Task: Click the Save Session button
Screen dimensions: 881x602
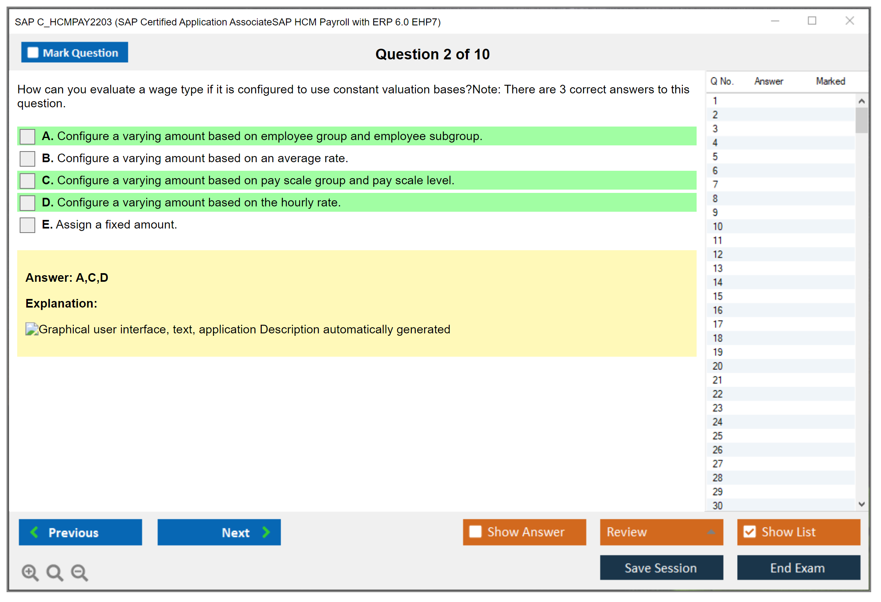Action: 661,568
